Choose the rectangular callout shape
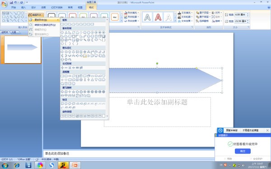Image resolution: width=271 pixels, height=169 pixels. coord(62,104)
